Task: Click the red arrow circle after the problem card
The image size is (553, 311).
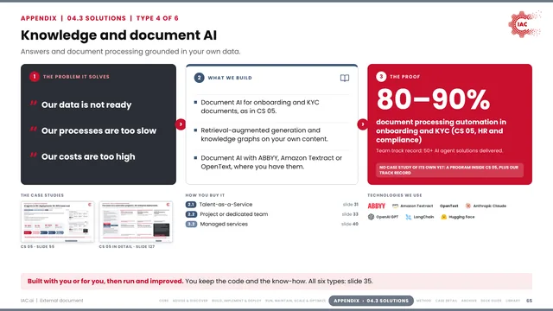Action: [x=181, y=124]
